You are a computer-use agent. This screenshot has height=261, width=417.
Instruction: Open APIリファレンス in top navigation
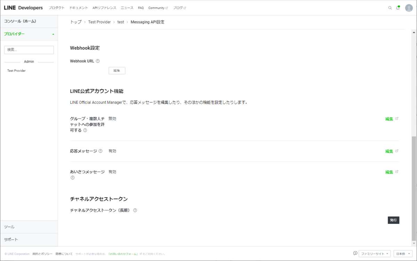[104, 8]
